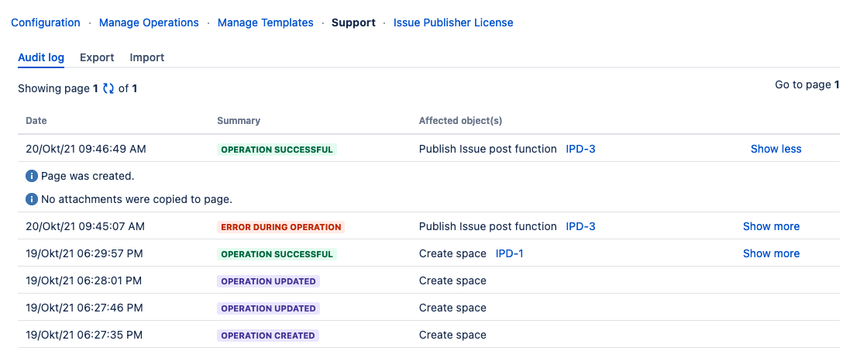
Task: Open Manage Templates section
Action: click(x=266, y=22)
